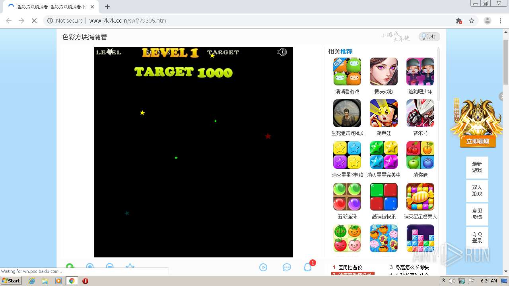Select the 色彩方块消消看 browser tab

(51, 7)
